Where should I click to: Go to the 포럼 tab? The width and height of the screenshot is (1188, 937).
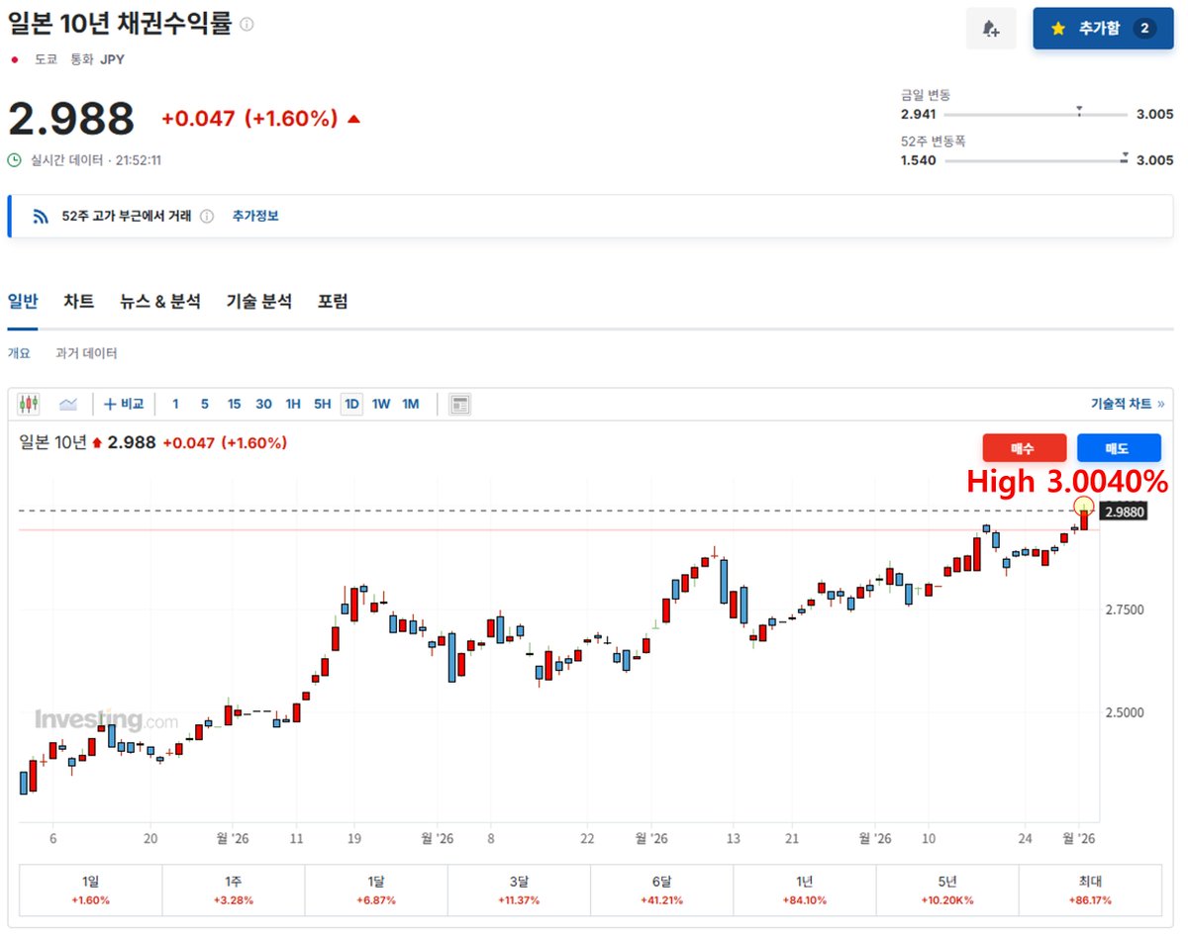coord(333,302)
